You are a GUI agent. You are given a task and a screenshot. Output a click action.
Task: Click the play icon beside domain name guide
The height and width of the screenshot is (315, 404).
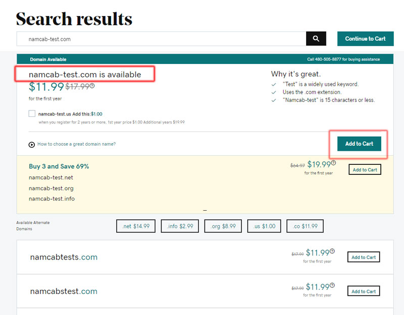point(32,145)
